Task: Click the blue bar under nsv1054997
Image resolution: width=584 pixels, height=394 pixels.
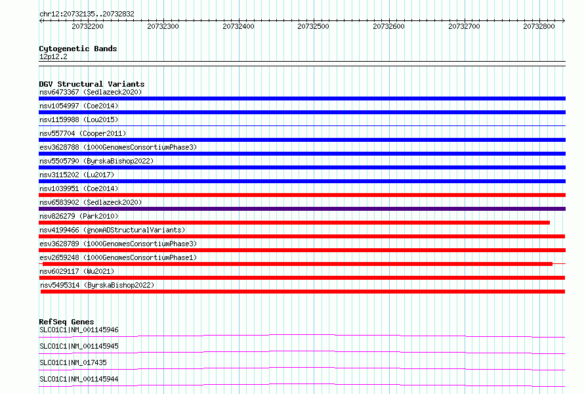Action: coord(302,112)
